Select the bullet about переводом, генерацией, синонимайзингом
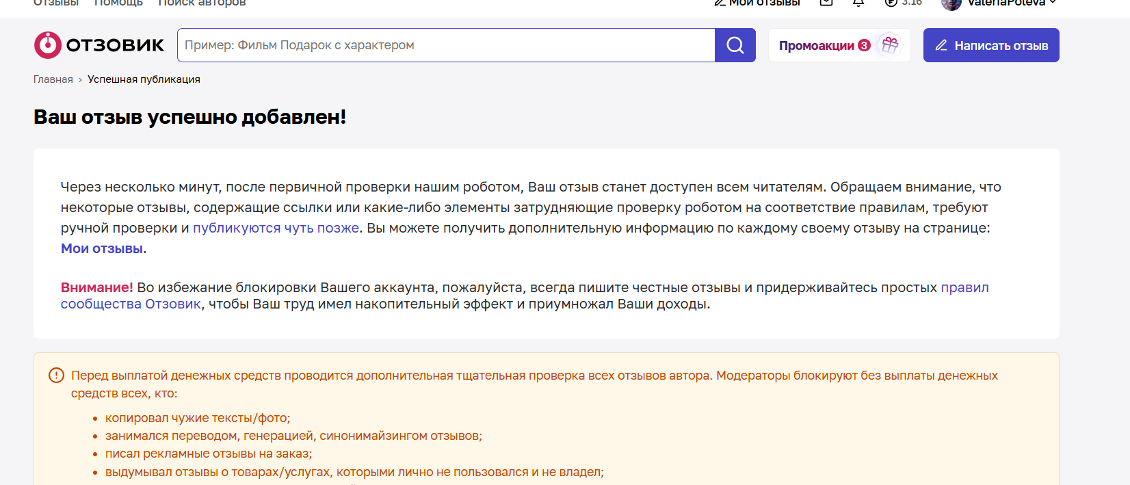The image size is (1130, 485). pos(293,436)
